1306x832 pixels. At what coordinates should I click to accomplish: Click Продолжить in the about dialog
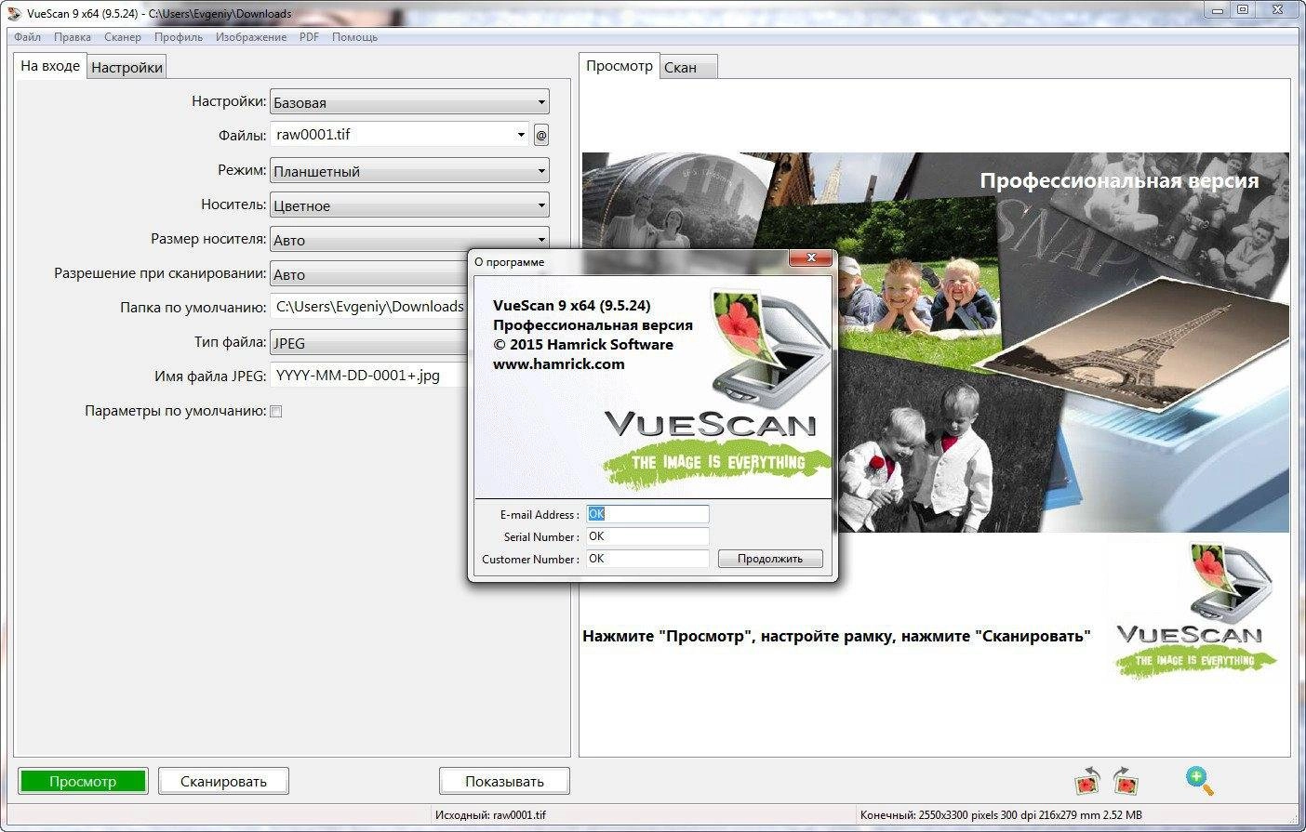[x=770, y=559]
